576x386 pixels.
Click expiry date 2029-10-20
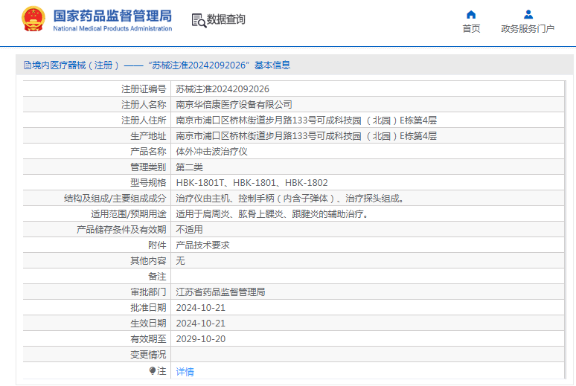[x=201, y=339]
